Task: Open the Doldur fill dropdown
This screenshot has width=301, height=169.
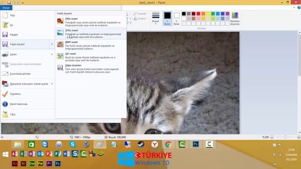Action: click(x=141, y=19)
